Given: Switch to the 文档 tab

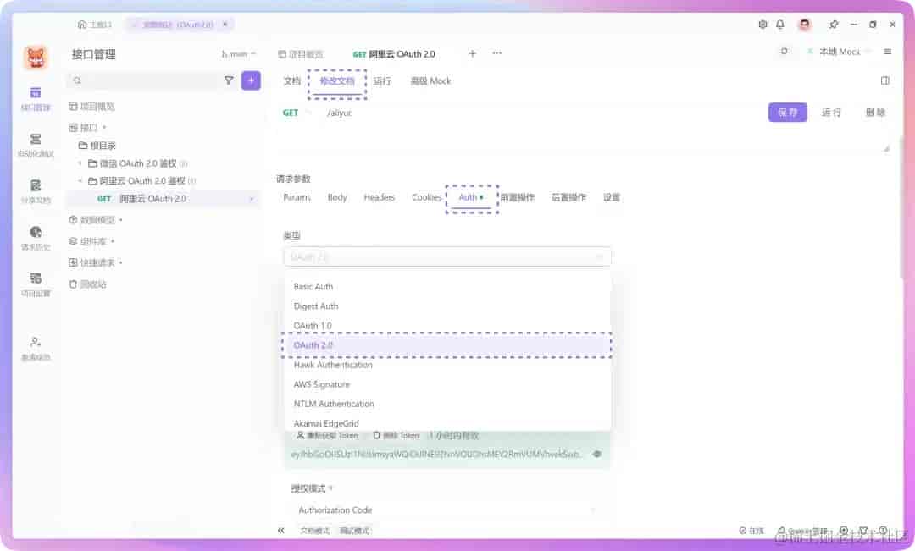Looking at the screenshot, I should pyautogui.click(x=291, y=81).
